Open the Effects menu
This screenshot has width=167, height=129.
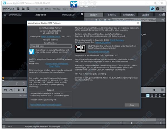tap(48, 9)
